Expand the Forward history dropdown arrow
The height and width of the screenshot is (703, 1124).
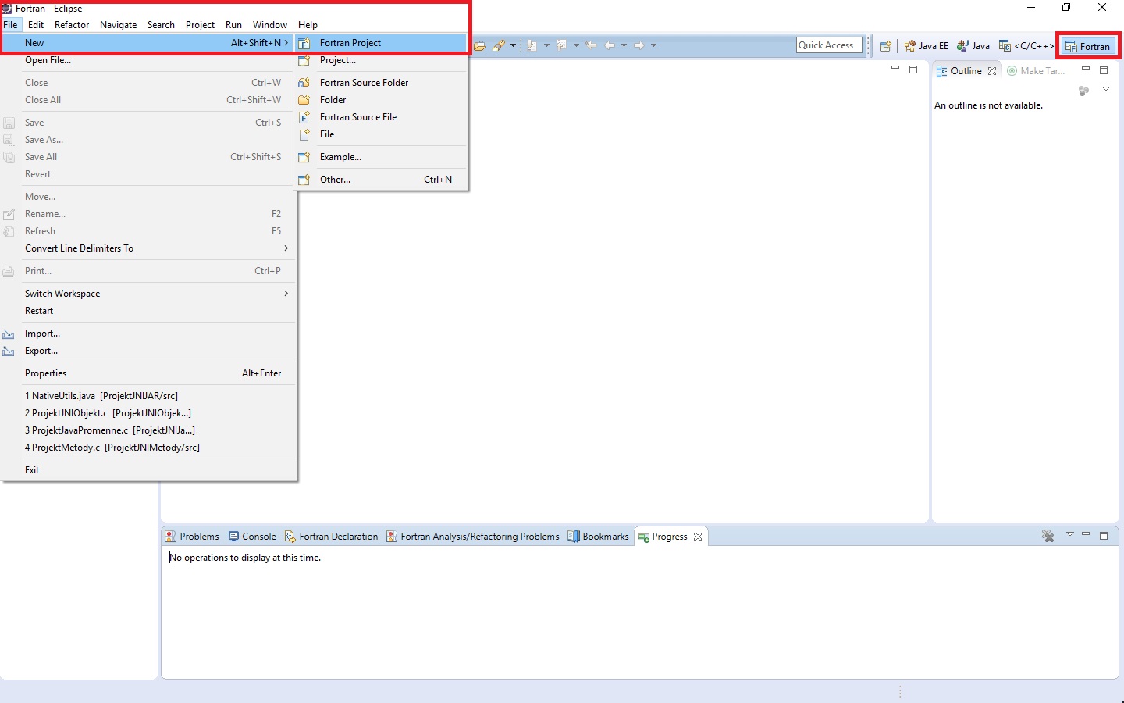pos(653,45)
